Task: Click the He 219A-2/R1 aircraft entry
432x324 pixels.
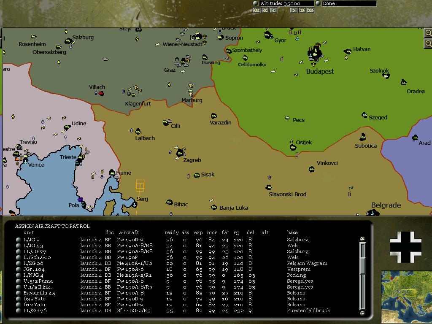Action: click(x=134, y=275)
